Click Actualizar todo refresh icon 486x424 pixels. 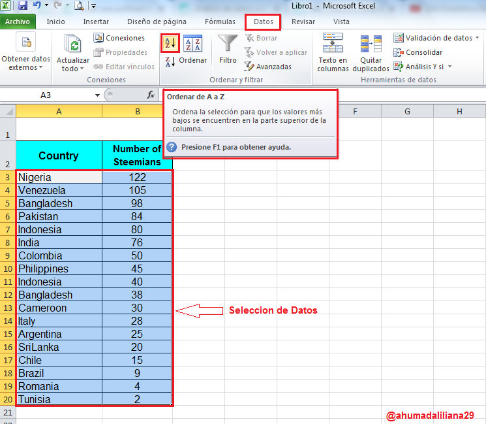click(x=72, y=44)
